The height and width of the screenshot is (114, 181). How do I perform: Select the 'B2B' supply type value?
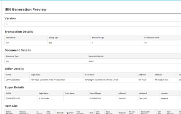click(50, 43)
